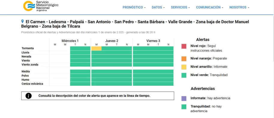The width and height of the screenshot is (274, 118).
Task: Click the green Tranquilidad advertencia swatch
Action: [x=184, y=107]
